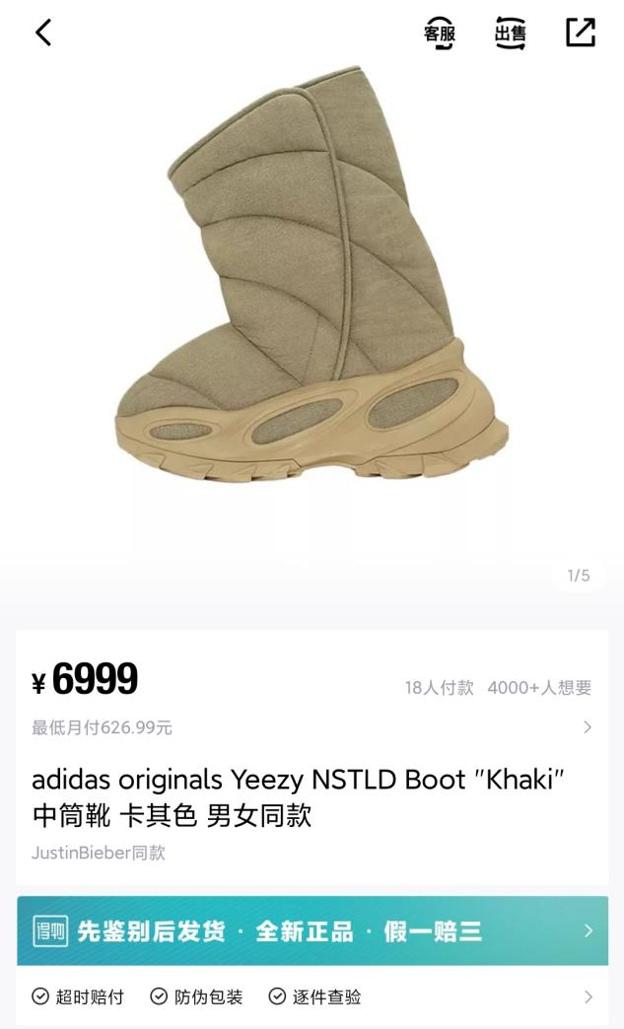Viewport: 624px width, 1029px height.
Task: Open 最低月付626.99元 installment link
Action: pos(102,727)
